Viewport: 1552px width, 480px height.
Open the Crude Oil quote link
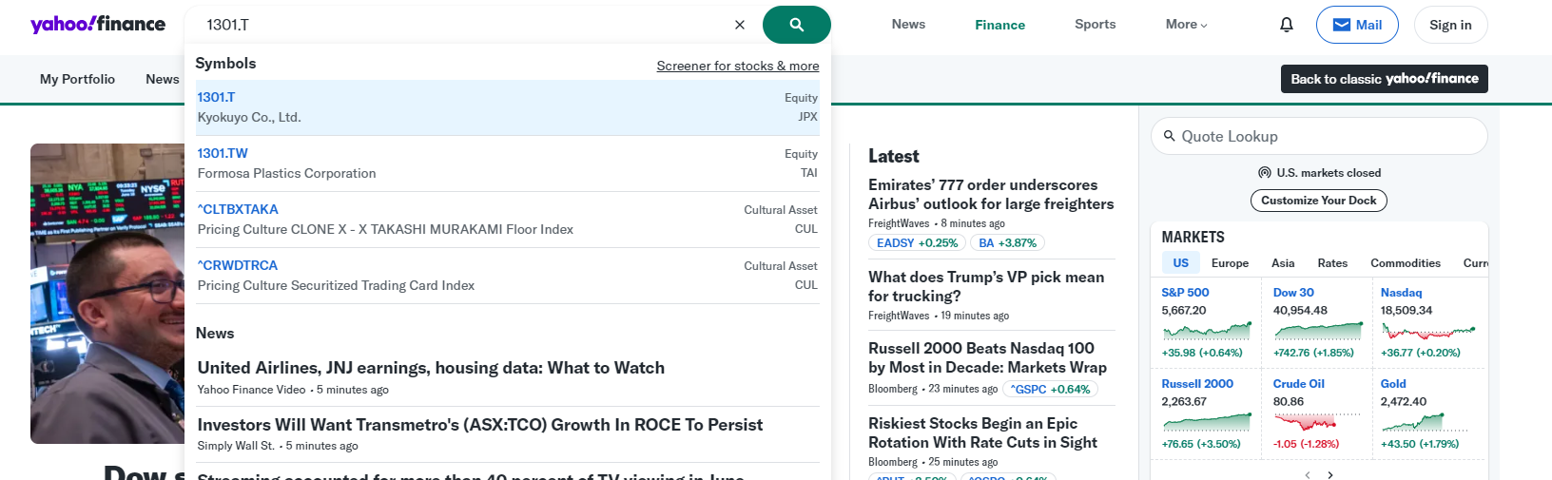pyautogui.click(x=1299, y=384)
